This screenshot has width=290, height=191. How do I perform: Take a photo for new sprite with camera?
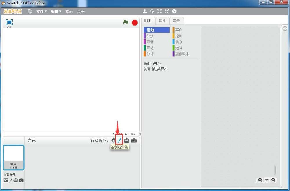coord(134,140)
